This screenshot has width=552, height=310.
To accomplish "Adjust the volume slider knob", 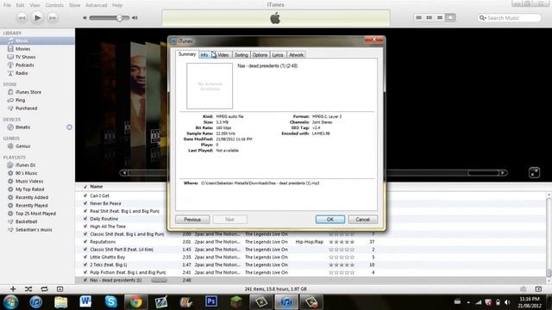I will [119, 17].
